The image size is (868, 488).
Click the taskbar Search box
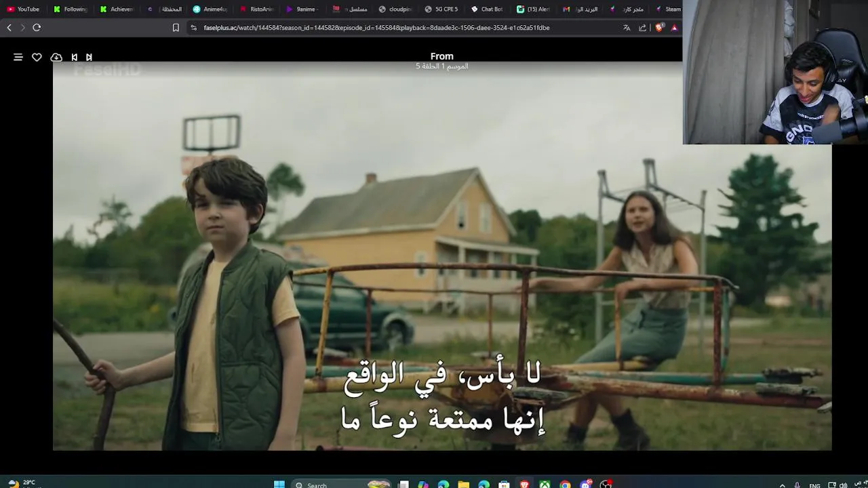tap(342, 485)
